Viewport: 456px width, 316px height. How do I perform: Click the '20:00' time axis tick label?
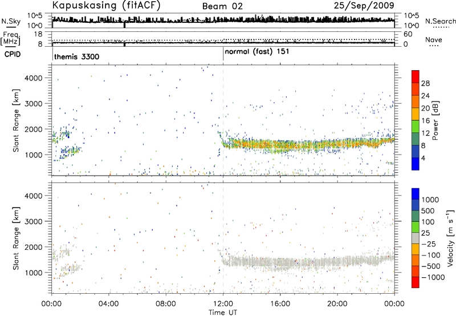click(x=337, y=304)
